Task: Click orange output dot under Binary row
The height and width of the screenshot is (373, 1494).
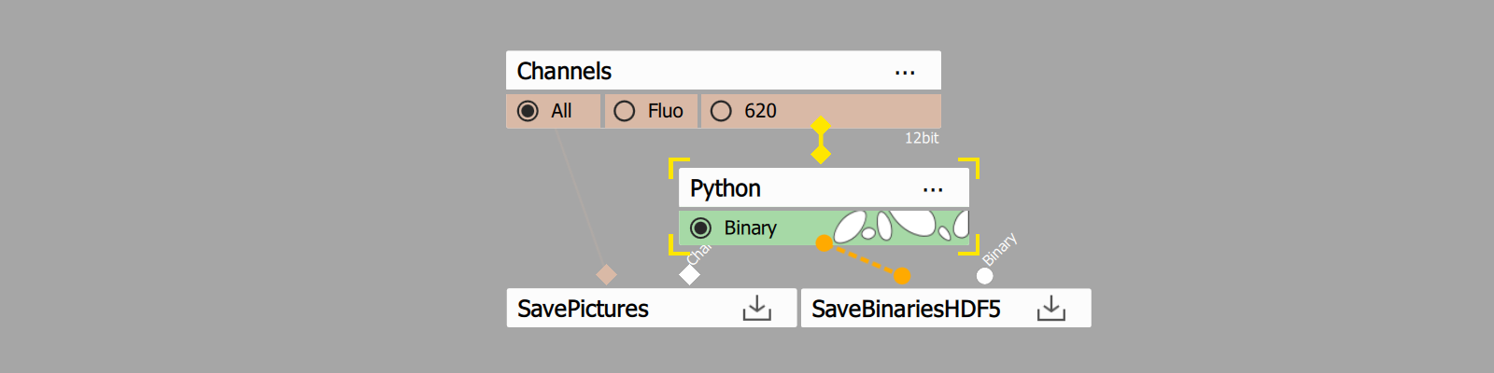Action: tap(824, 243)
